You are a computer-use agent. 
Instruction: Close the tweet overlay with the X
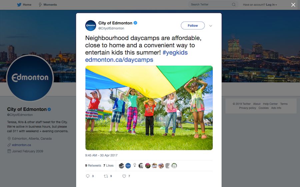pyautogui.click(x=293, y=5)
